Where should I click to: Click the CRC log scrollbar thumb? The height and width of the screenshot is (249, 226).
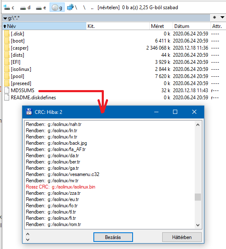point(198,197)
